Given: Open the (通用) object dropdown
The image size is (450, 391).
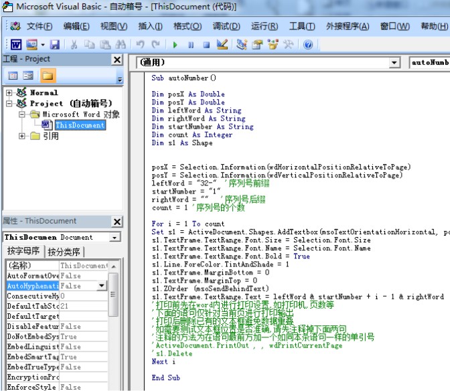Looking at the screenshot, I should click(394, 62).
